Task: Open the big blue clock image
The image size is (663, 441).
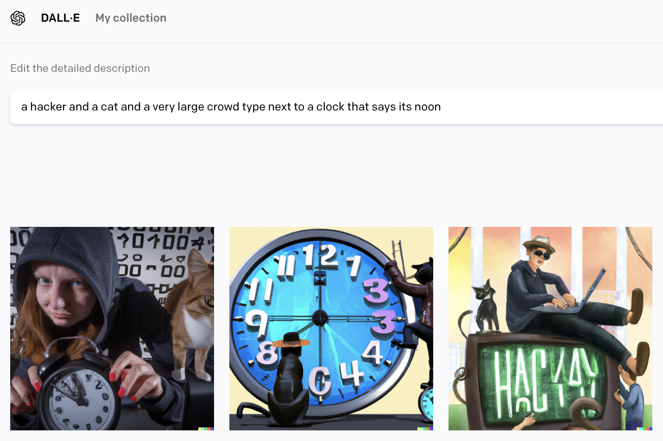Action: coord(331,328)
